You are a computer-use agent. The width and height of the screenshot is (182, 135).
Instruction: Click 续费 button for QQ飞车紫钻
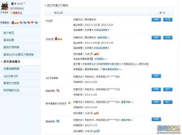point(156,76)
